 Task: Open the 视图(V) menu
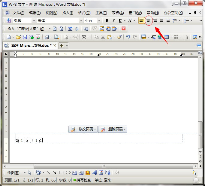coord(51,13)
